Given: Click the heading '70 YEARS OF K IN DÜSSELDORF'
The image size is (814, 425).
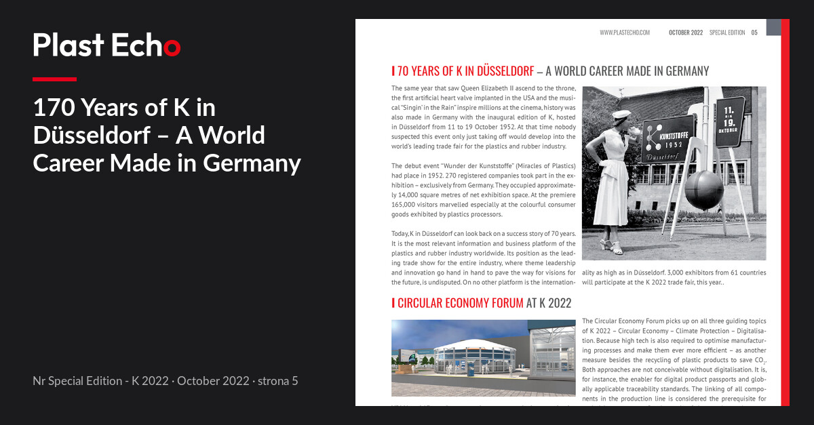Looking at the screenshot, I should [x=465, y=71].
